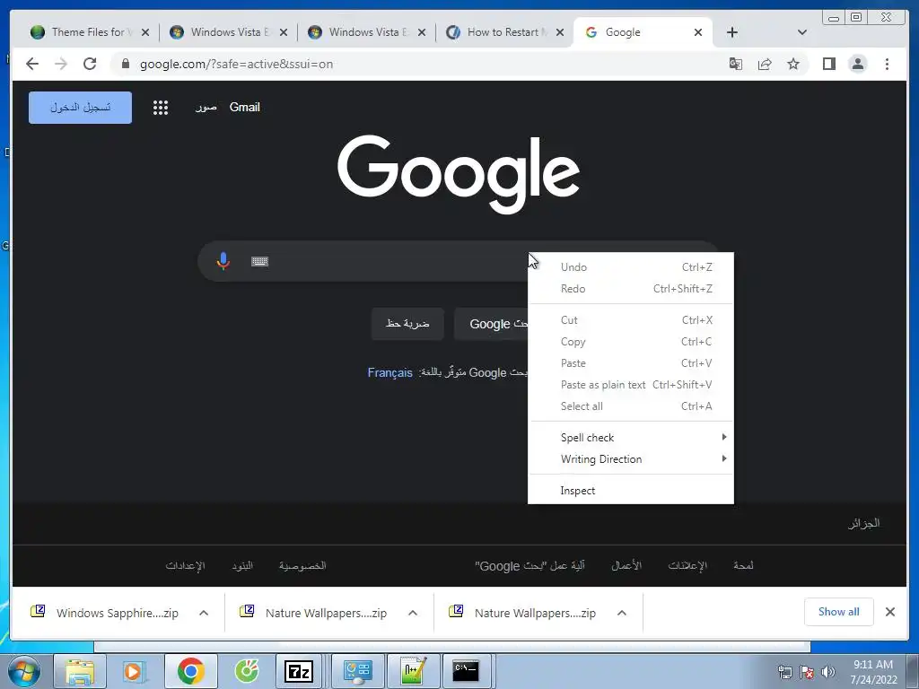Image resolution: width=919 pixels, height=689 pixels.
Task: Expand options for first Nature Wallpapers zip
Action: (413, 613)
